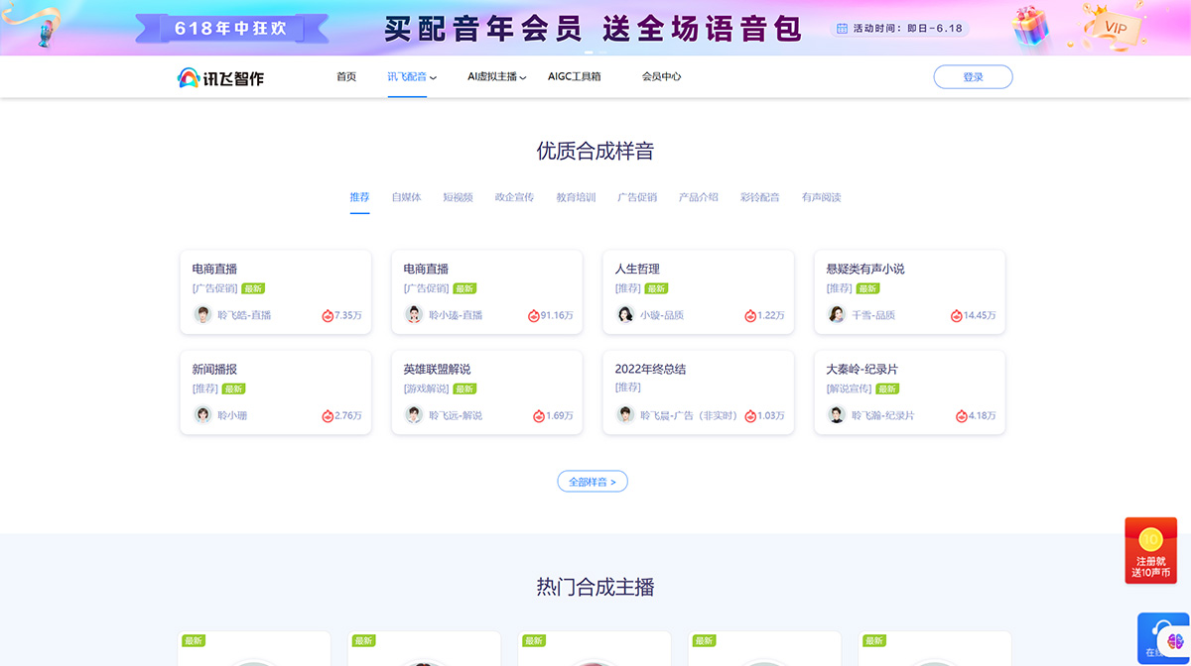This screenshot has width=1191, height=666.
Task: Click the 91.16万 flame icon on 电商直播
Action: point(536,317)
